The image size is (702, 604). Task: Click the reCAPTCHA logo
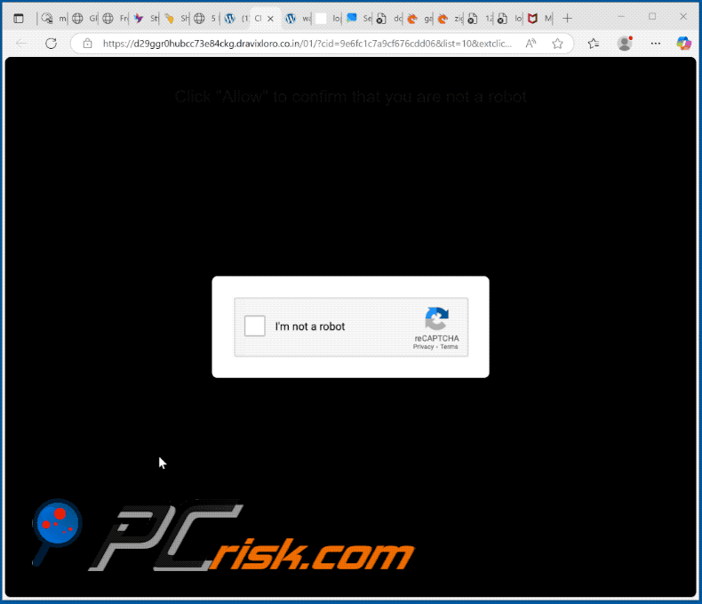coord(436,318)
